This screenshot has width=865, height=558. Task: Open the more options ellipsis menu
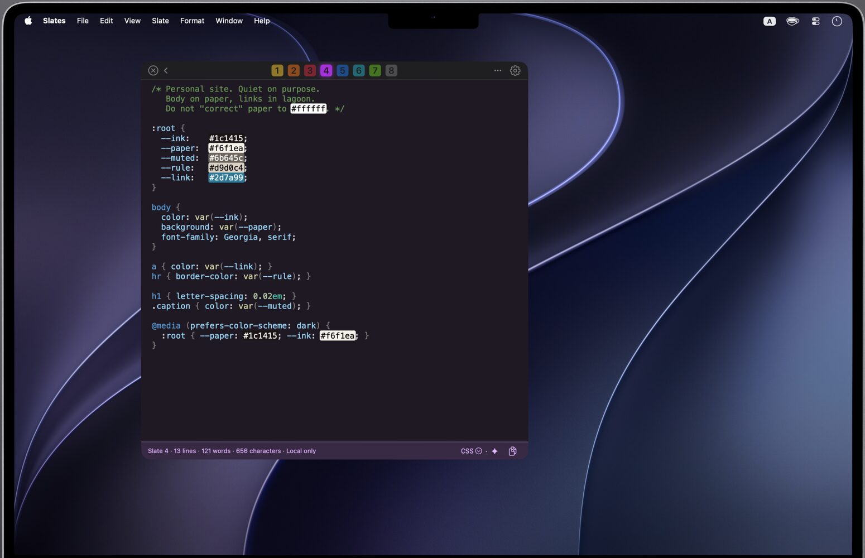pos(498,70)
